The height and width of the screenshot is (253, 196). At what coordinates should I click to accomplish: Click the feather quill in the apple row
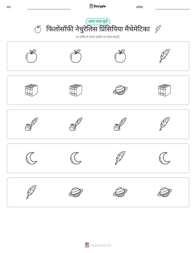point(164,56)
